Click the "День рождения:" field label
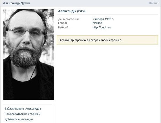 [69, 19]
